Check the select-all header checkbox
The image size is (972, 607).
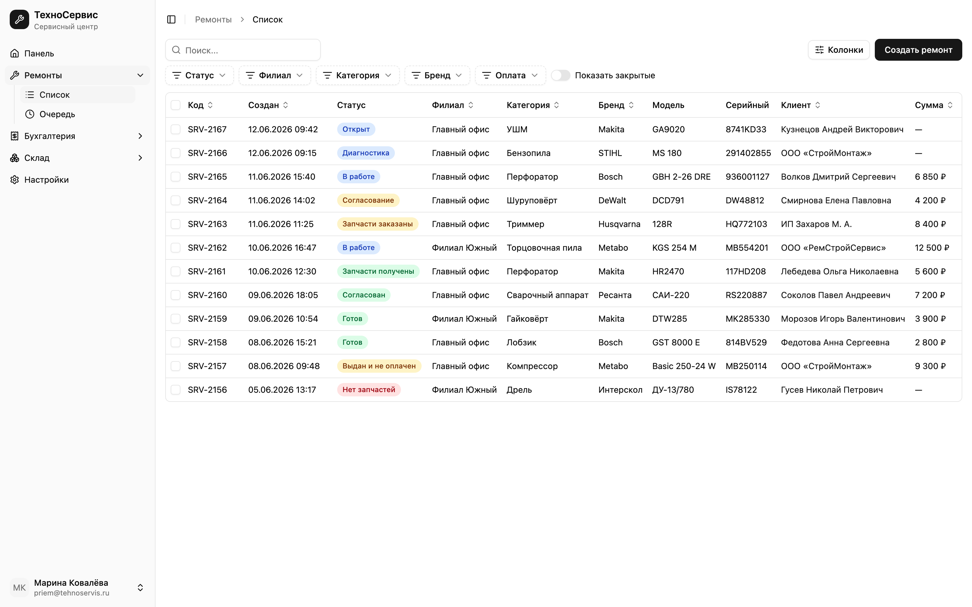point(176,105)
